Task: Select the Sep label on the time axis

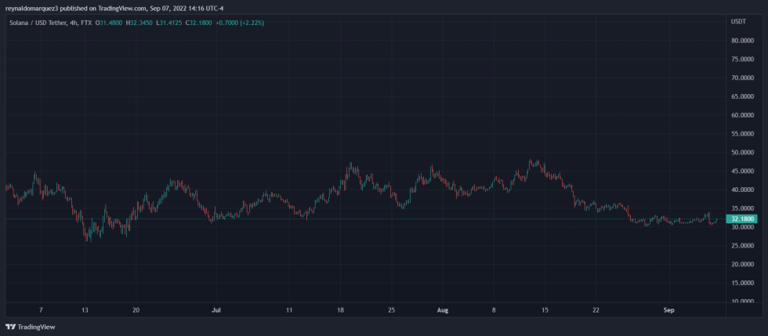Action: [x=668, y=310]
